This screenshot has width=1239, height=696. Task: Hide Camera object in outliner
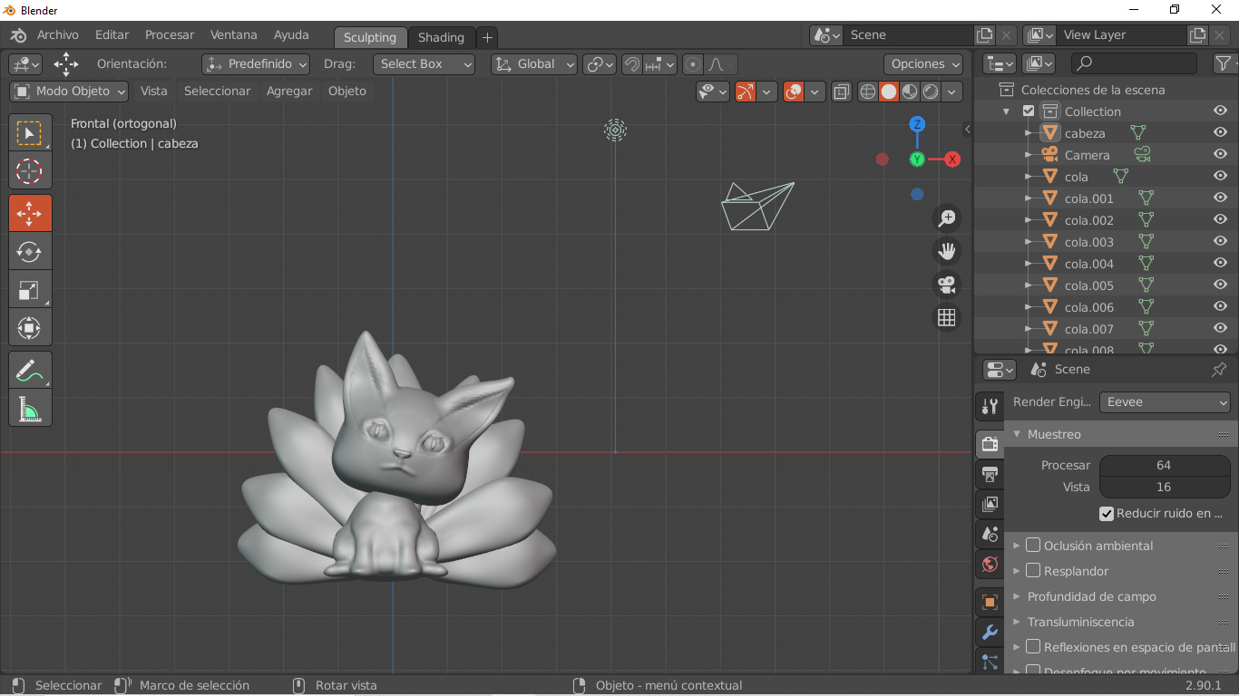pos(1220,155)
